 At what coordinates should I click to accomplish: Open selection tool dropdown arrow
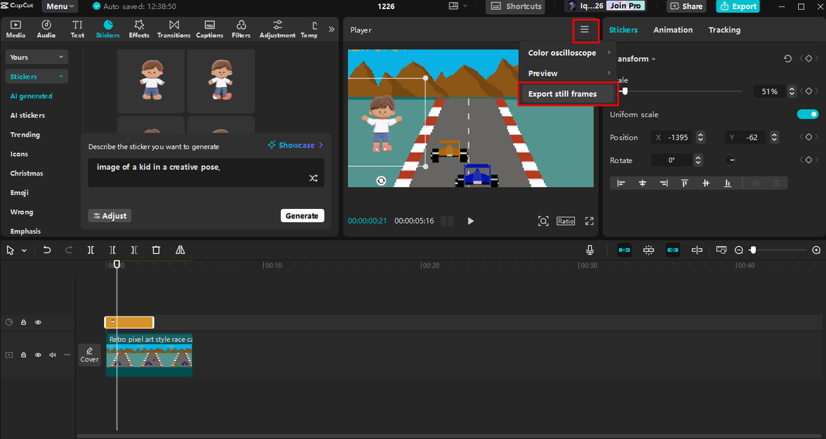click(x=24, y=250)
